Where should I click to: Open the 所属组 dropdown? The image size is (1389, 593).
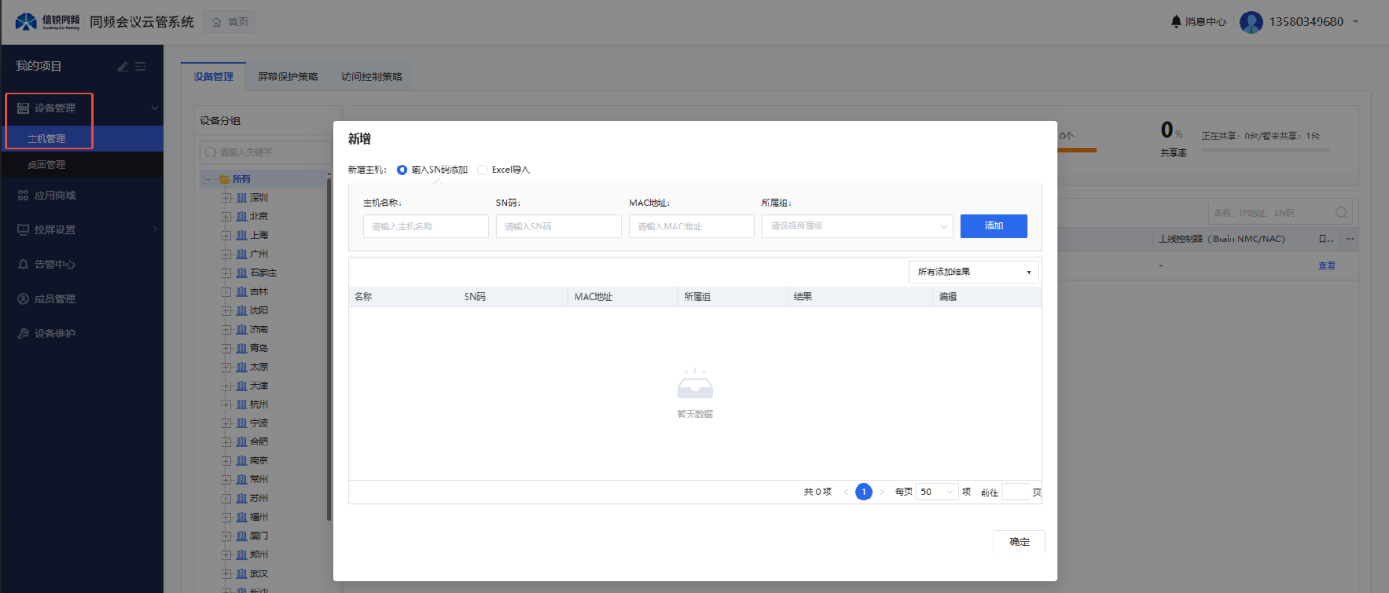point(857,226)
